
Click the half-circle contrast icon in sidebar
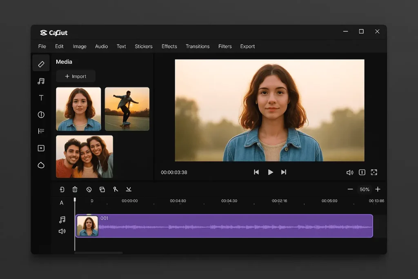41,115
